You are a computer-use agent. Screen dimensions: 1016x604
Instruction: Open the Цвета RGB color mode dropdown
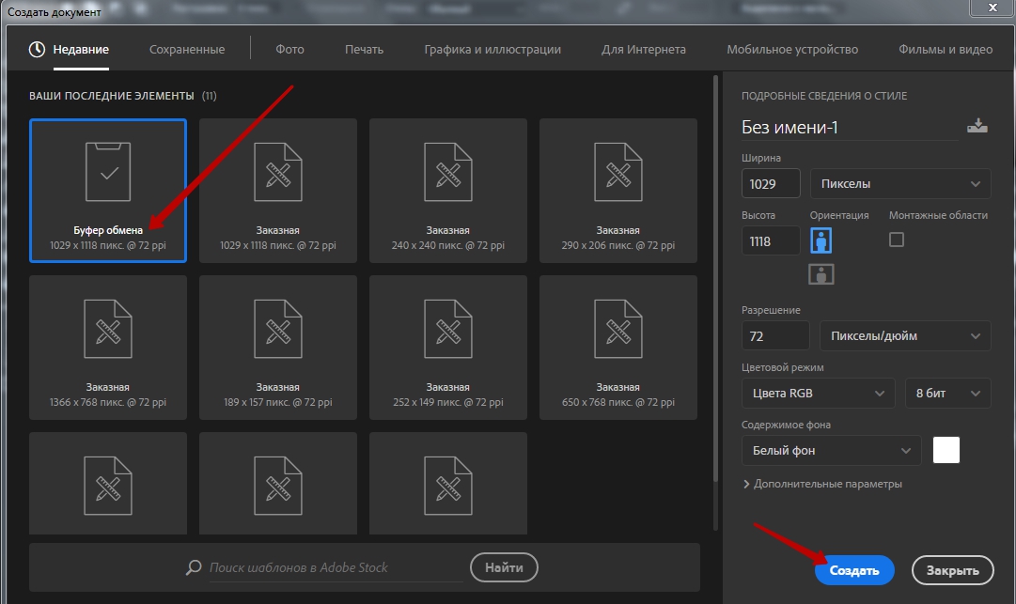point(818,393)
